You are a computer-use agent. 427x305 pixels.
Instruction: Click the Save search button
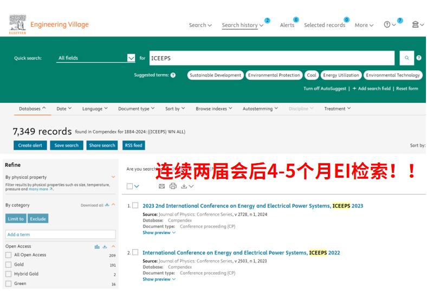pos(67,145)
